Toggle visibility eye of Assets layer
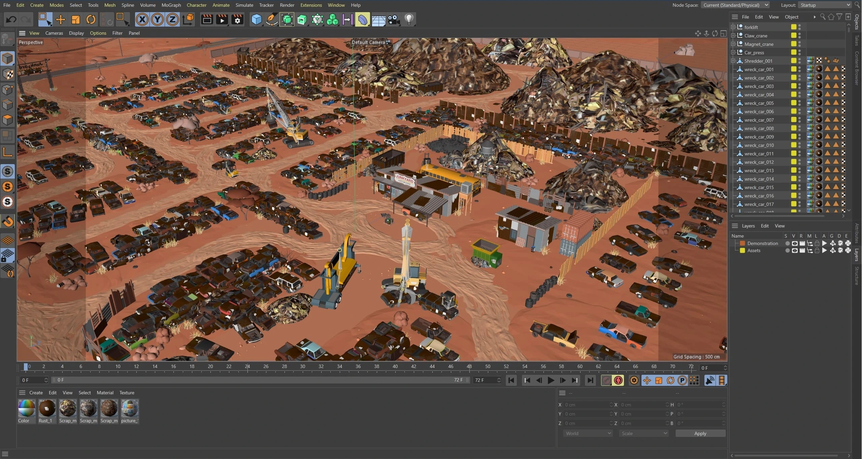The width and height of the screenshot is (862, 459). (795, 250)
